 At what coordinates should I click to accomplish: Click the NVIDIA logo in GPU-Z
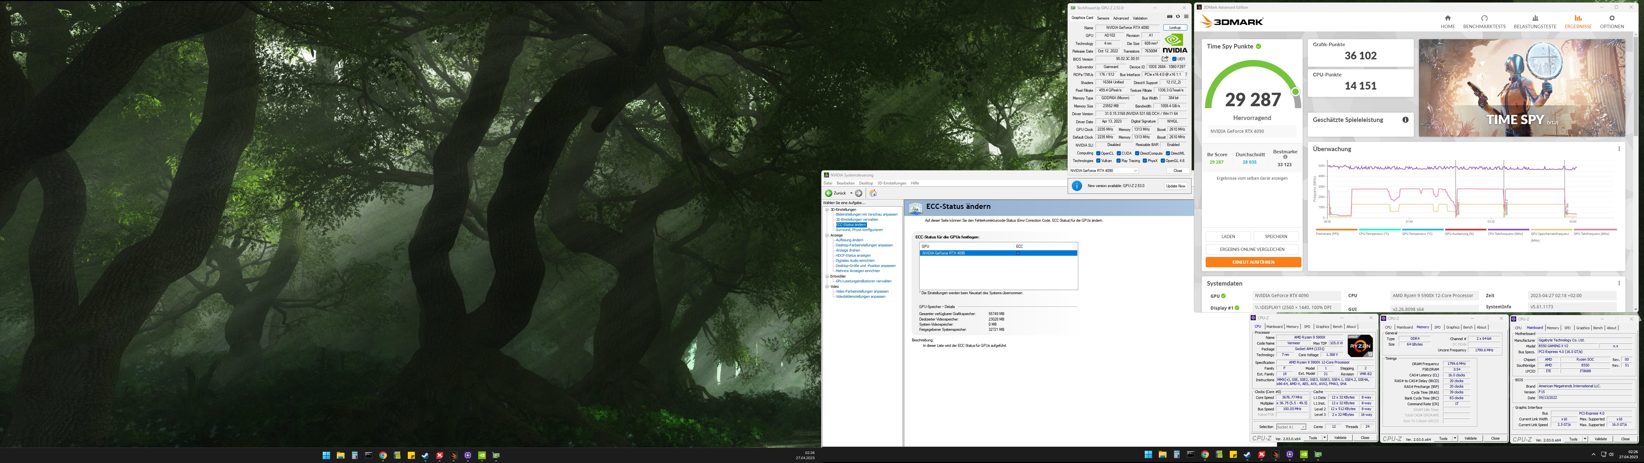point(1174,43)
